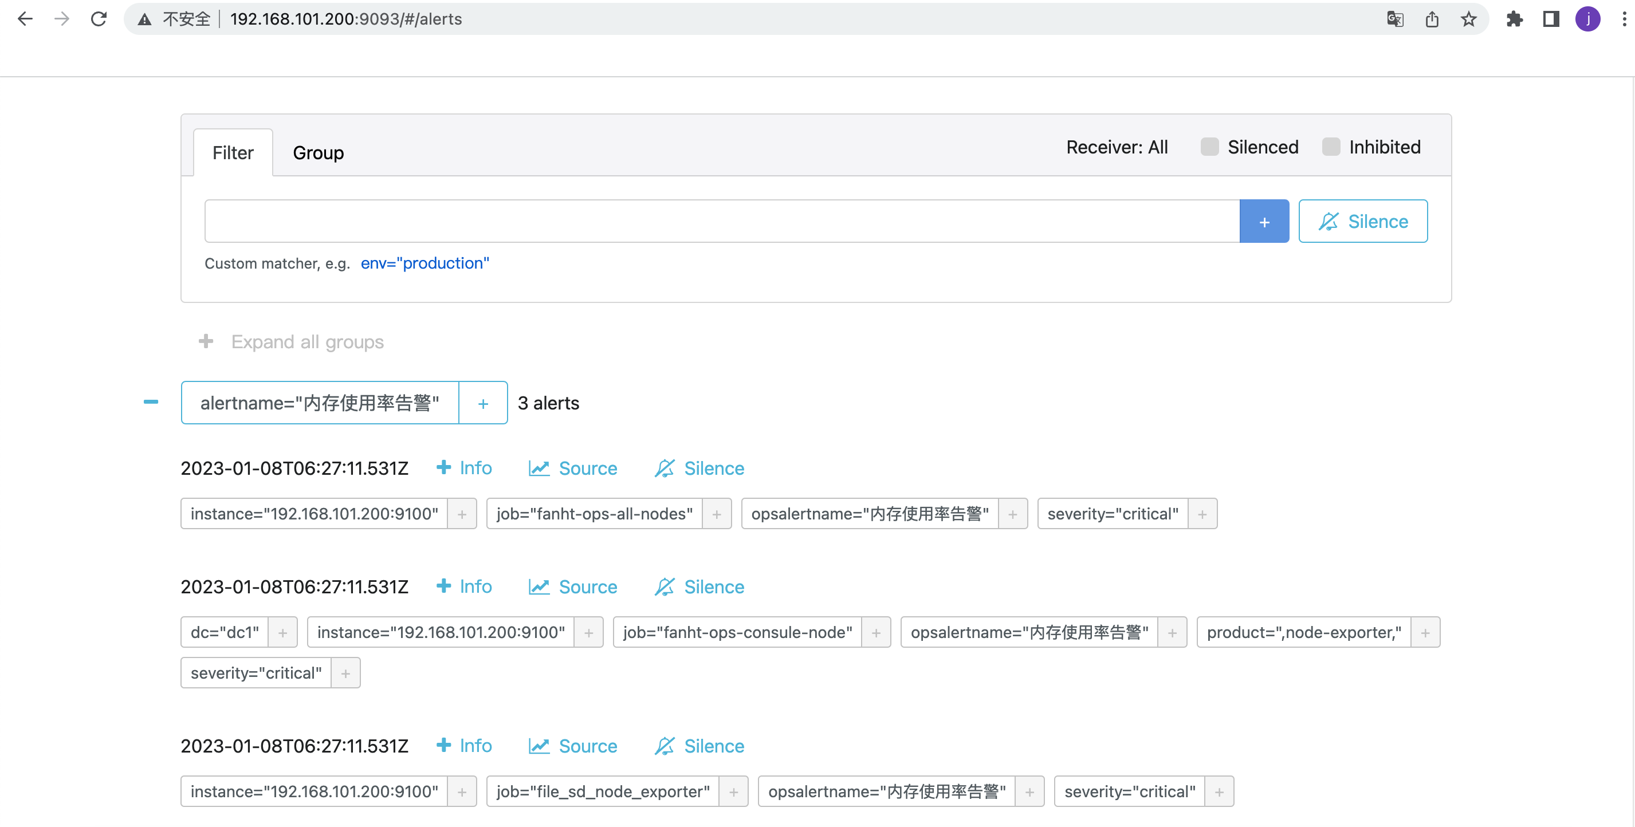Viewport: 1635px width, 827px height.
Task: Click the product=",node-exporter," label text
Action: 1304,632
